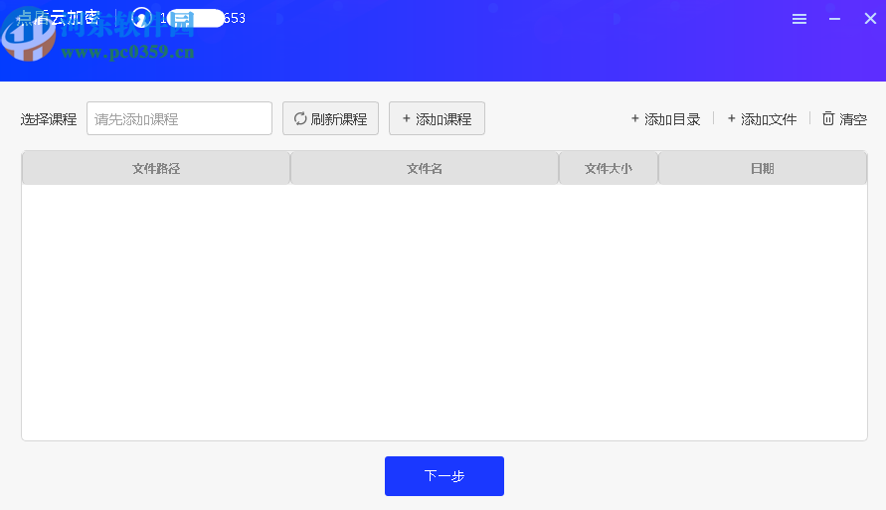Click the 添加课程 button

(437, 118)
